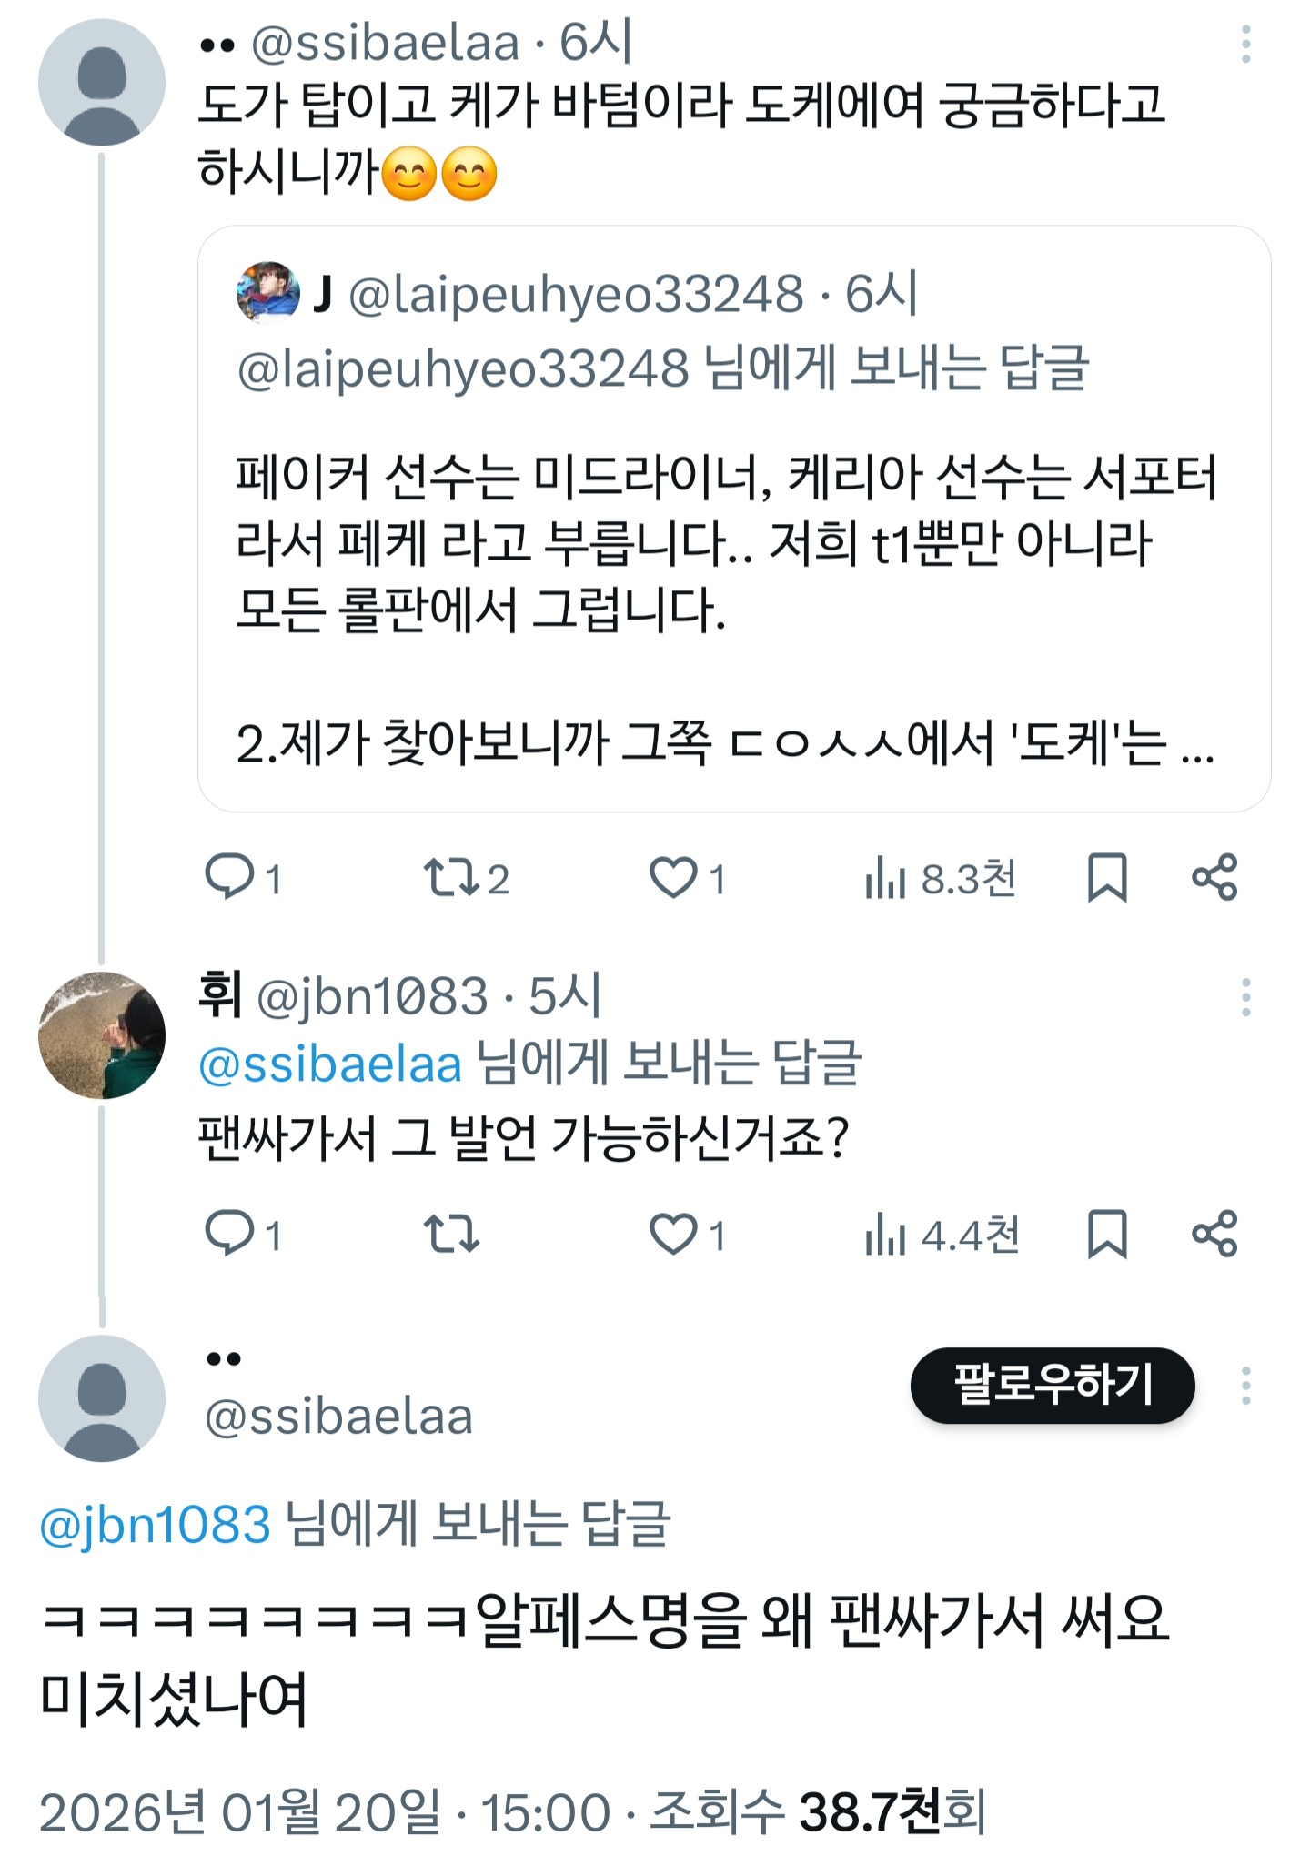The width and height of the screenshot is (1310, 1856).
Task: Reply to the @jbn1083 tweet
Action: [229, 1234]
